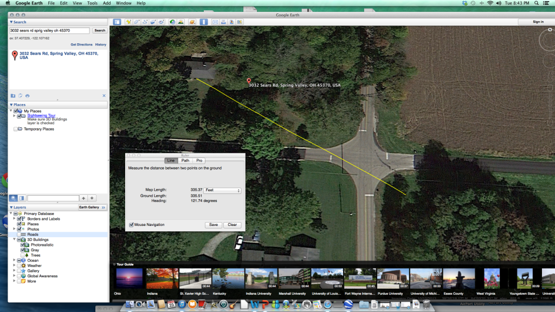The width and height of the screenshot is (555, 312).
Task: Open Finder from the Dock
Action: click(x=130, y=304)
